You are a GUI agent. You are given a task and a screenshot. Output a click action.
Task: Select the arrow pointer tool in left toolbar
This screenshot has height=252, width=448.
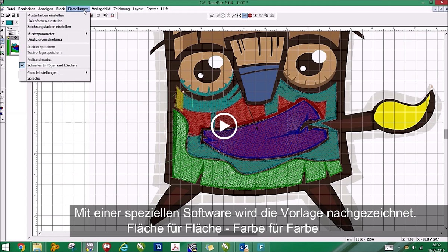[x=2, y=31]
